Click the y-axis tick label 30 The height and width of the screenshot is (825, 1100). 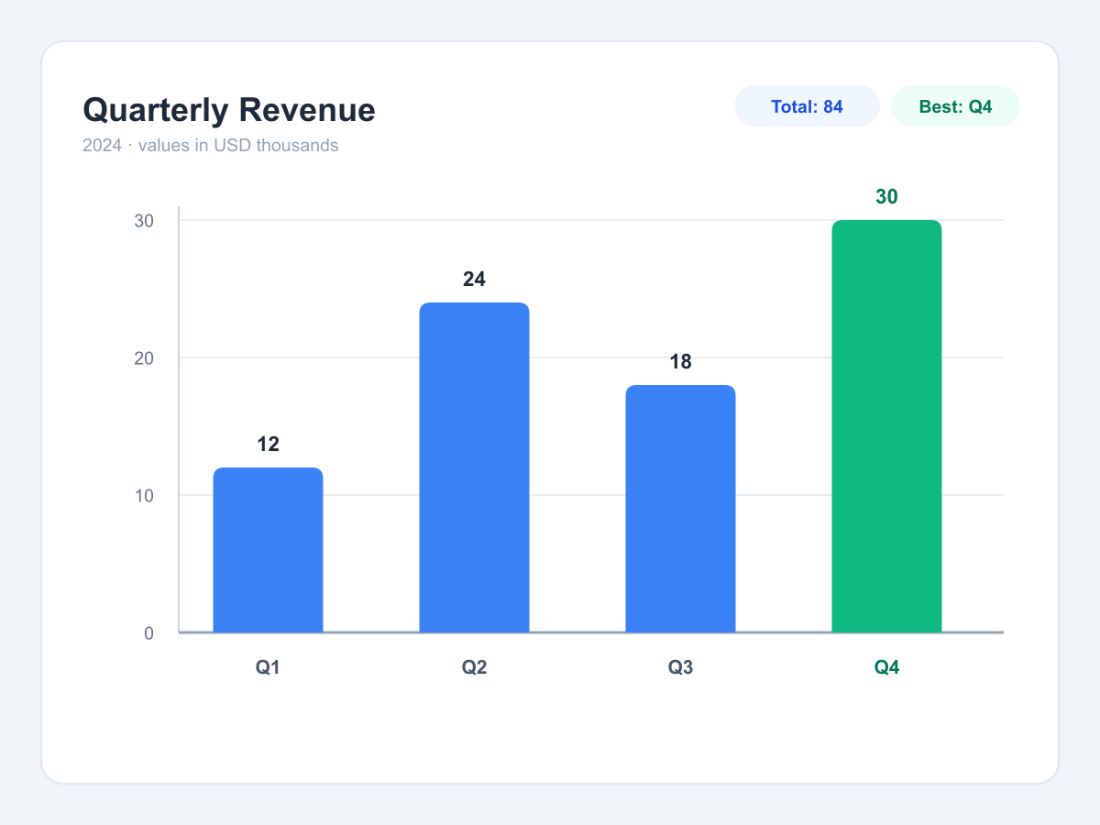click(x=144, y=221)
